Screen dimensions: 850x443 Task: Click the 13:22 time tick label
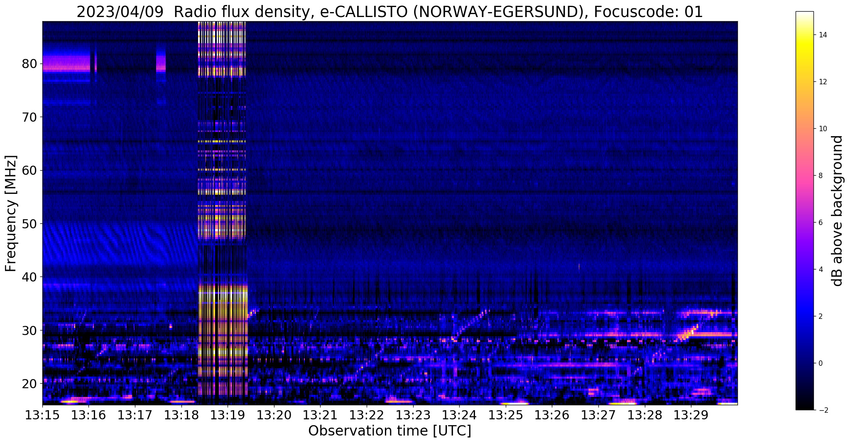click(x=367, y=415)
